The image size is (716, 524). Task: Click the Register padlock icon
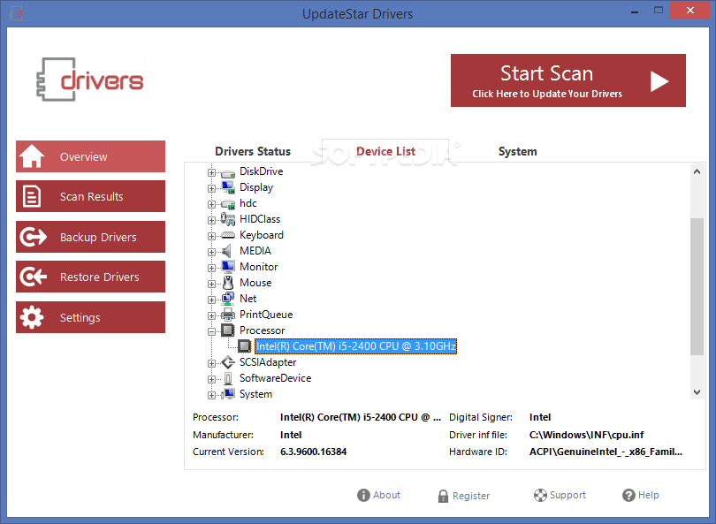(x=443, y=496)
